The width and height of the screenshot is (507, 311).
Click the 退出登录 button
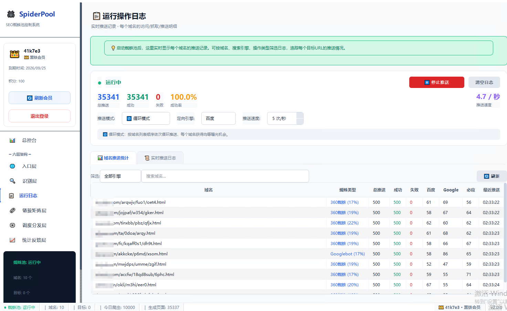coord(40,116)
